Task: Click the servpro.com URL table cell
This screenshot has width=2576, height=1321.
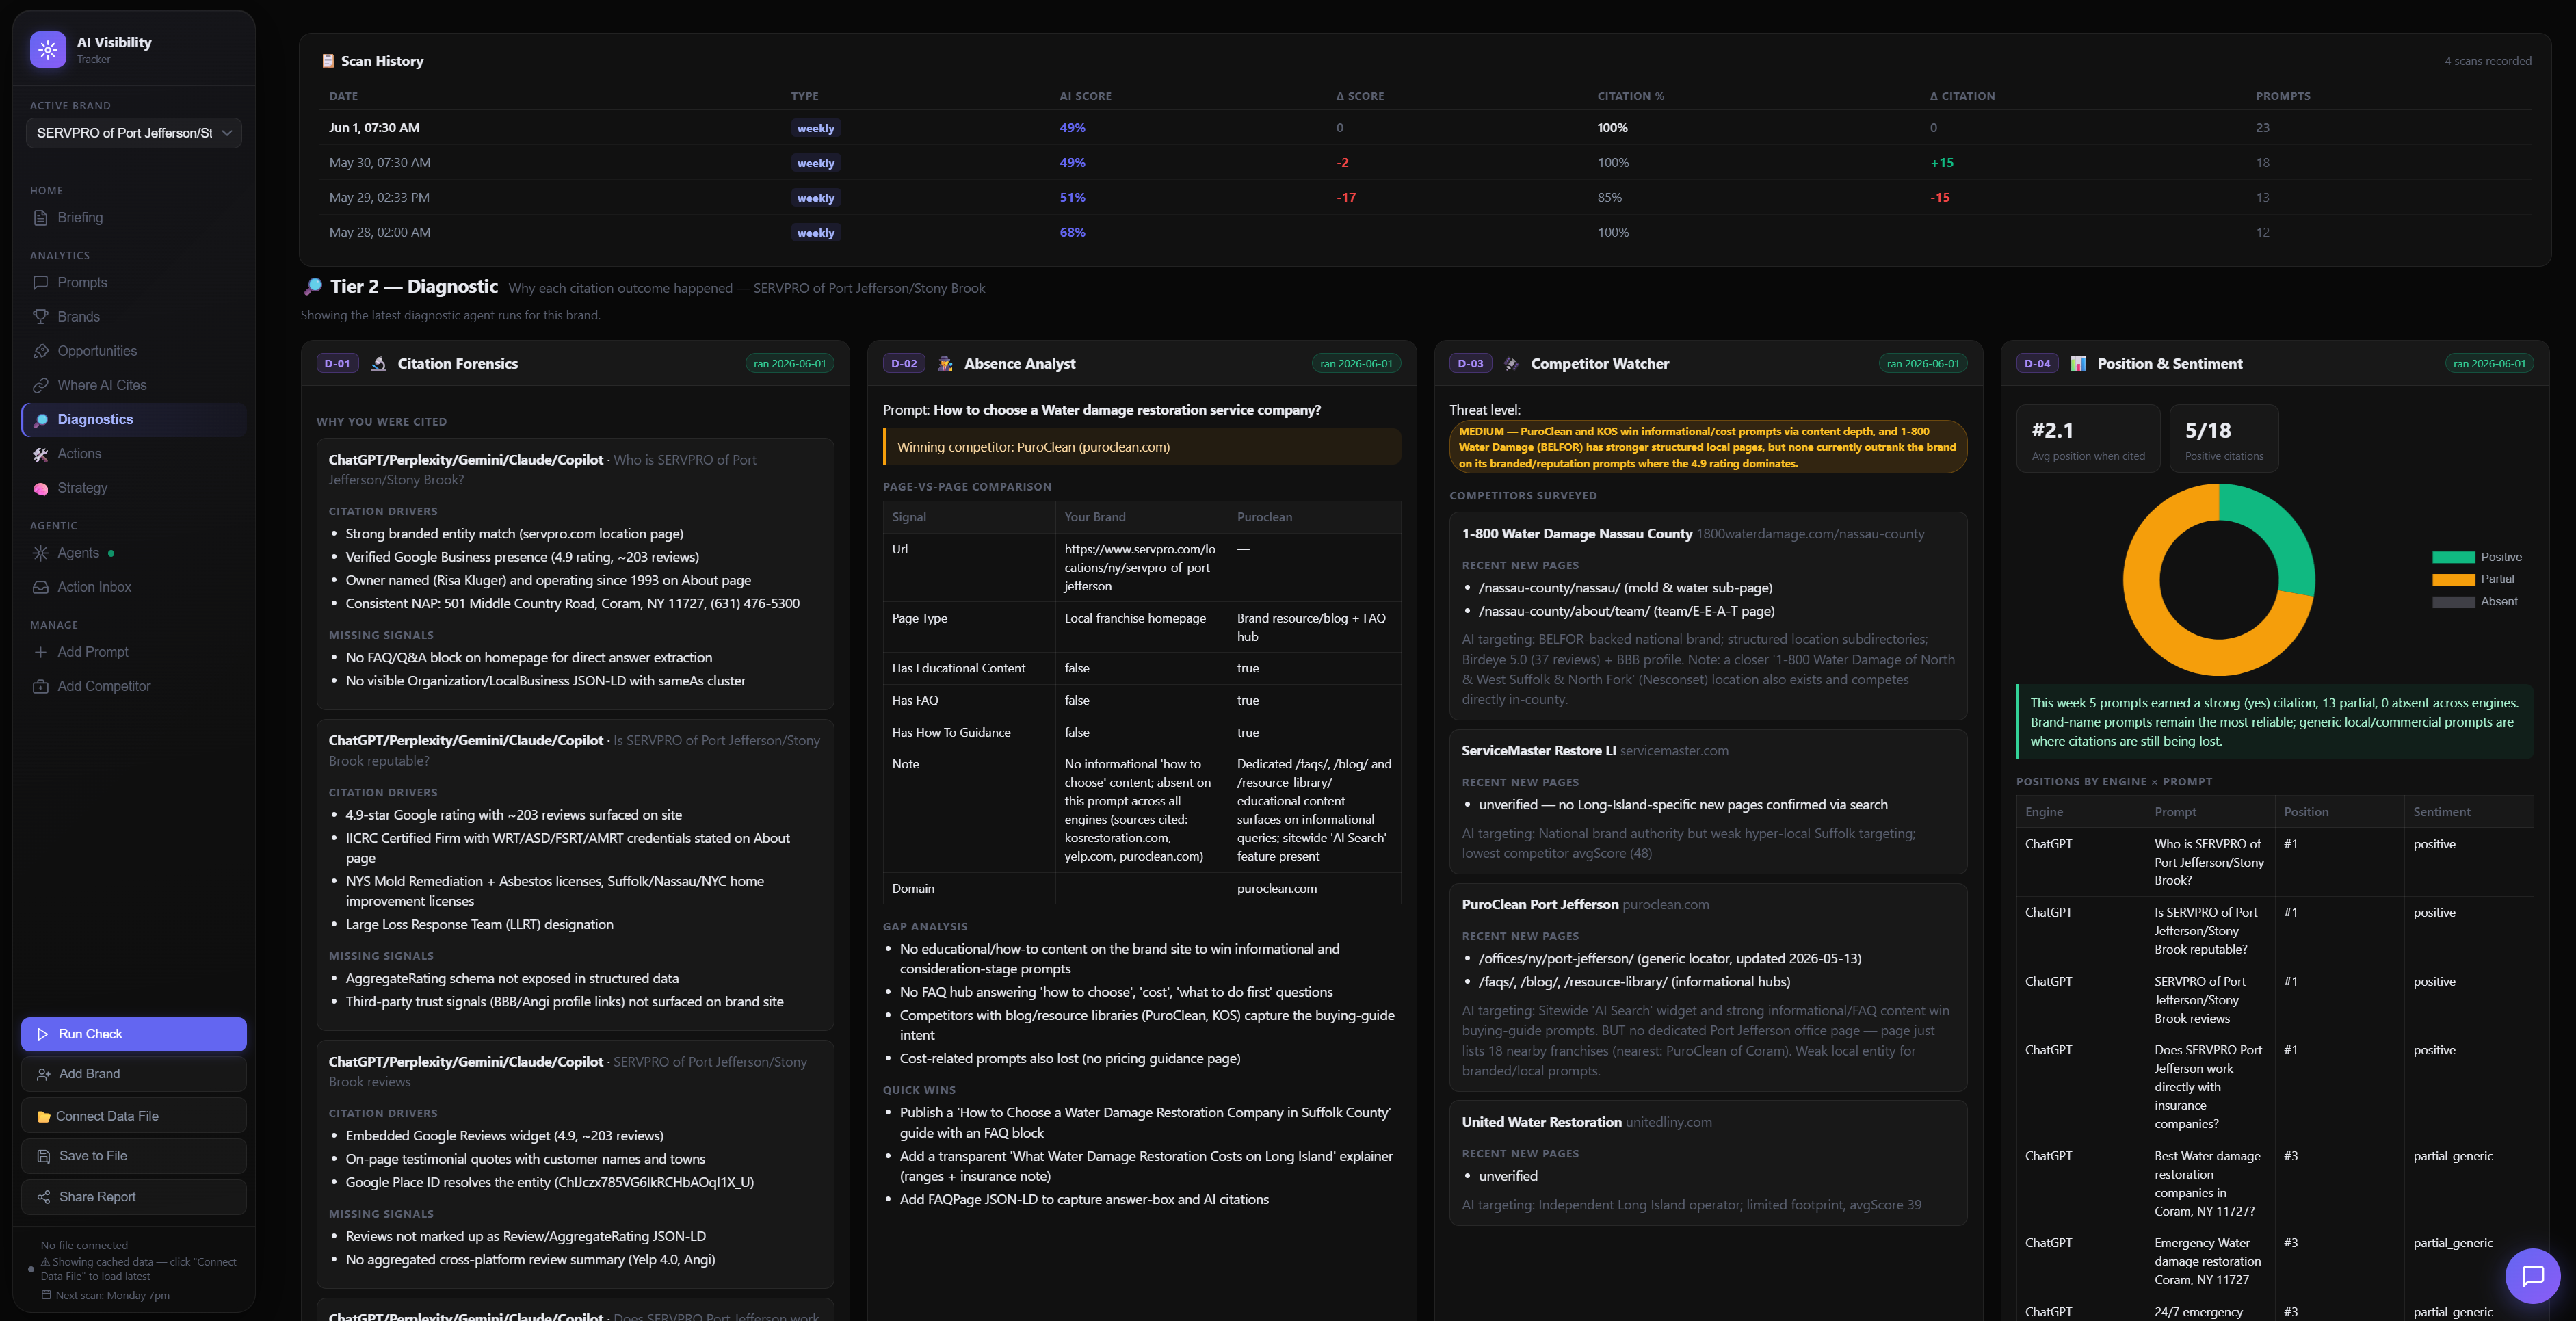Action: point(1141,568)
